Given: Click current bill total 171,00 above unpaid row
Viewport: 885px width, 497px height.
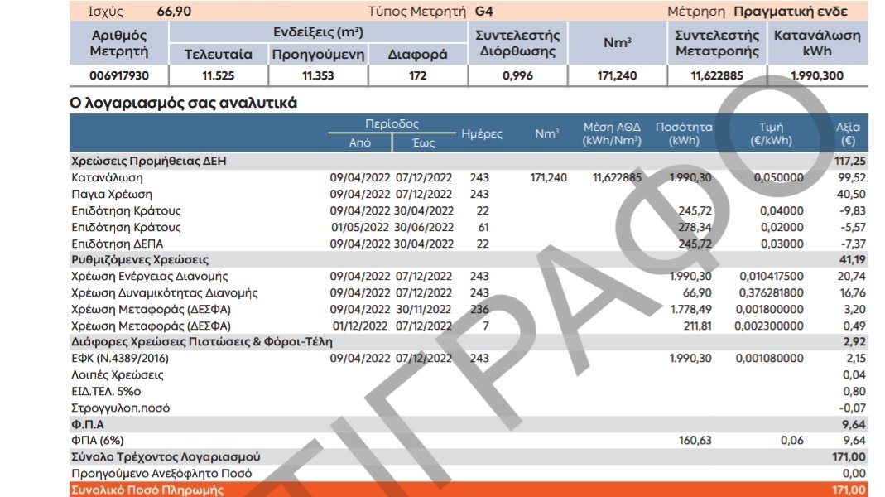Looking at the screenshot, I should (x=849, y=456).
